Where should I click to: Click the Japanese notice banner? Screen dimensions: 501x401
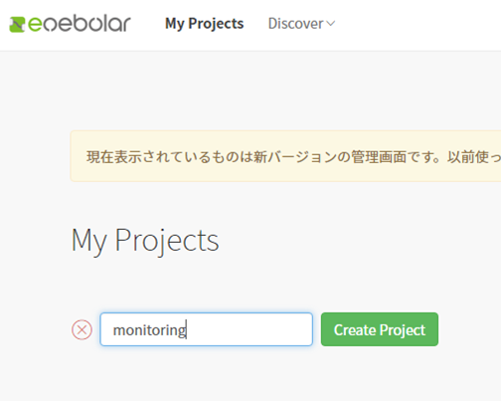click(285, 156)
